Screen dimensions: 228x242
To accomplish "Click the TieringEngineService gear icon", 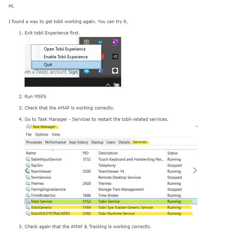I will tap(28, 189).
